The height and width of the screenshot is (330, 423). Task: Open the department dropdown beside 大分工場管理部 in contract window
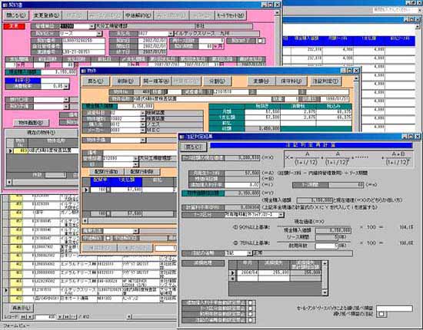pos(92,26)
